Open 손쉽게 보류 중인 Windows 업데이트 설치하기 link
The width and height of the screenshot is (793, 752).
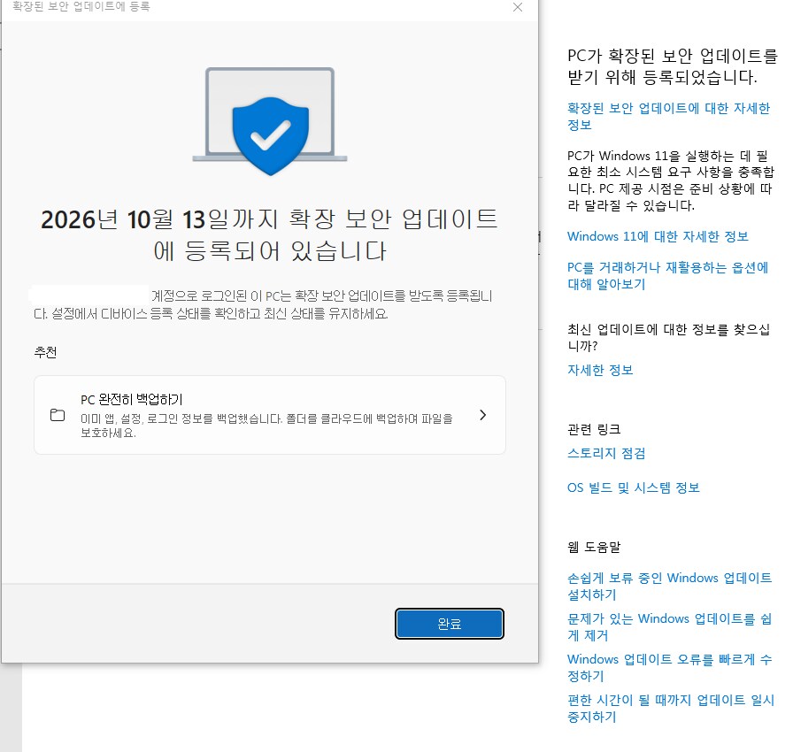tap(669, 587)
